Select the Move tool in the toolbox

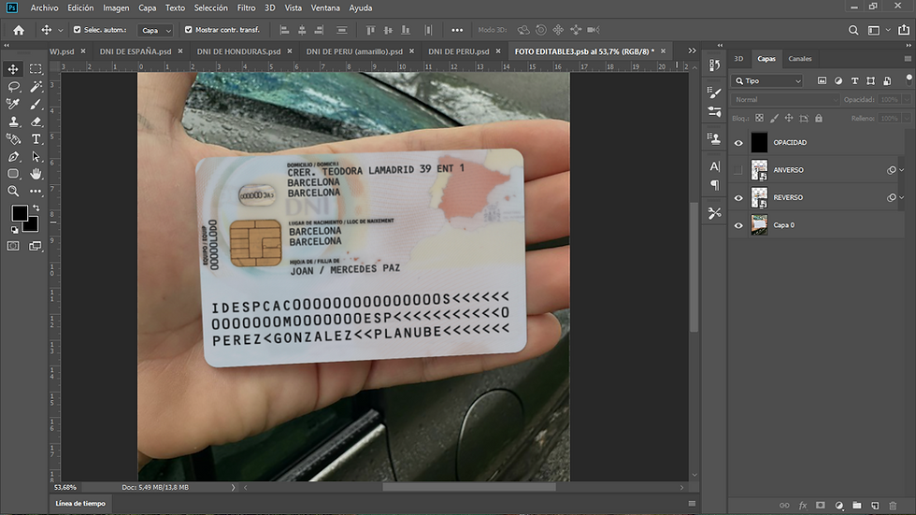coord(13,69)
